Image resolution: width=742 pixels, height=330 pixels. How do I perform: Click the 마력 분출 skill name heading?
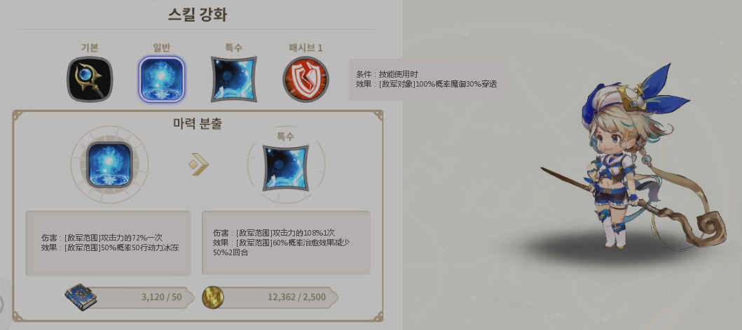(x=198, y=124)
